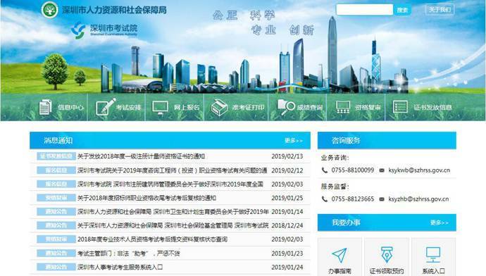Screen dimensions: 486x276
Task: Click the 考试安排 pencil icon
Action: (x=106, y=107)
